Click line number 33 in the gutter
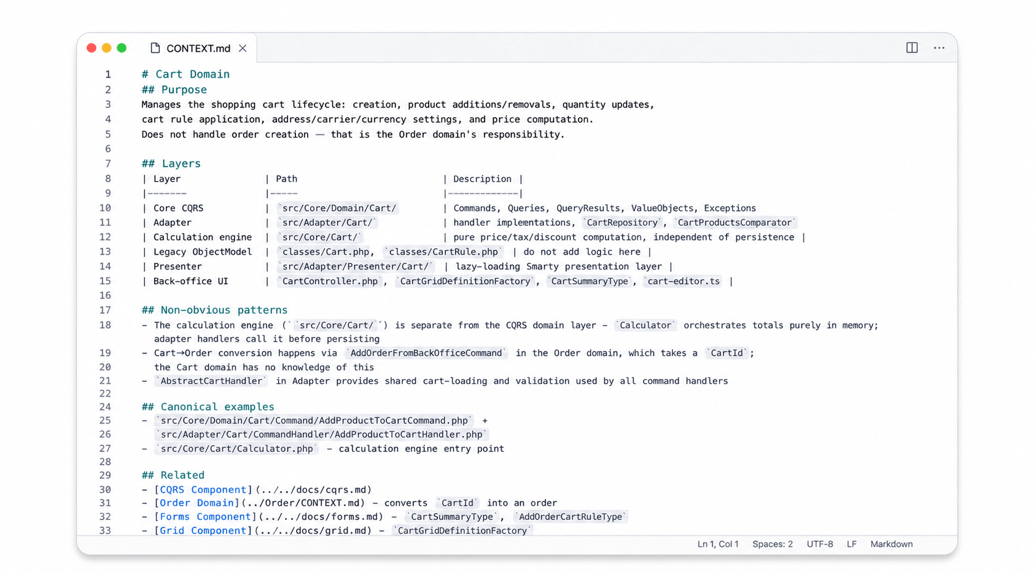 point(105,531)
